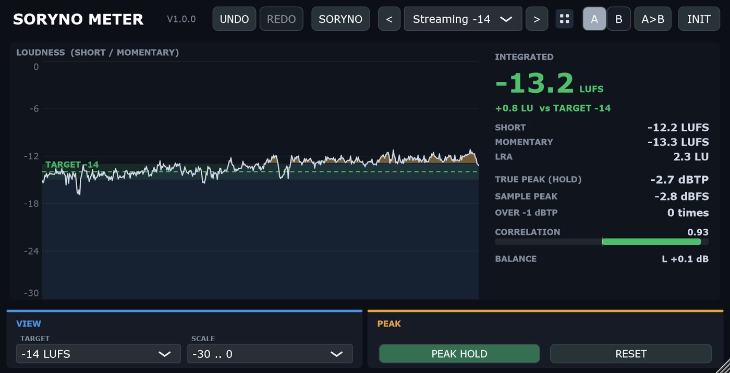Viewport: 730px width, 373px height.
Task: Click the sample peak value -2.8 dBFS
Action: pyautogui.click(x=682, y=196)
